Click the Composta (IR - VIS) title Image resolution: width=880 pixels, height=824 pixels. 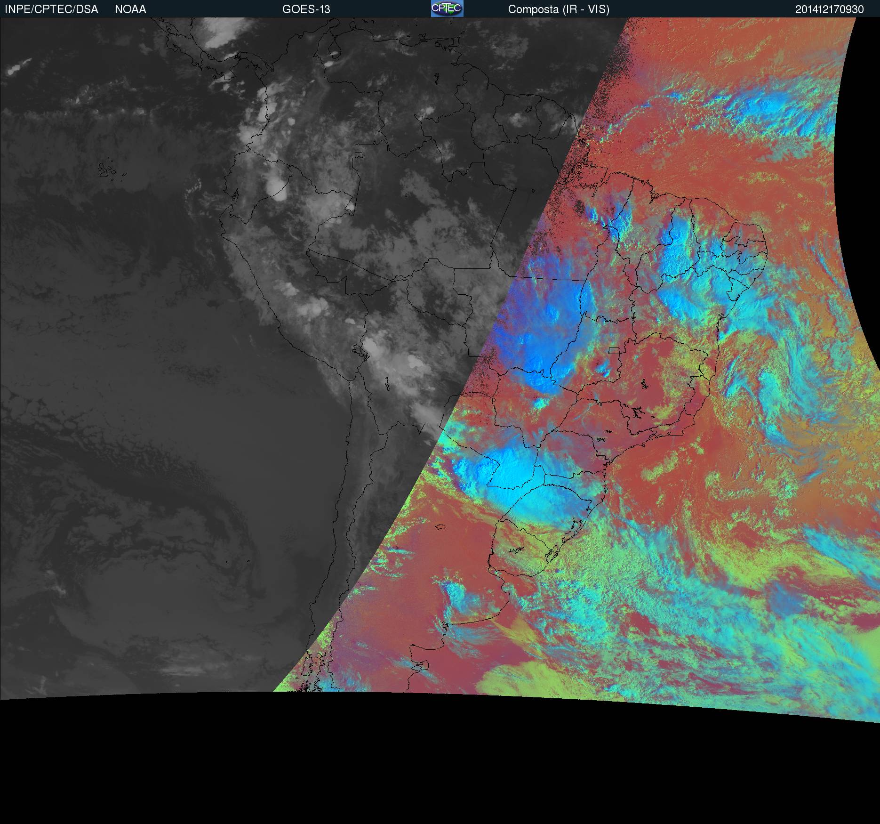[x=559, y=9]
